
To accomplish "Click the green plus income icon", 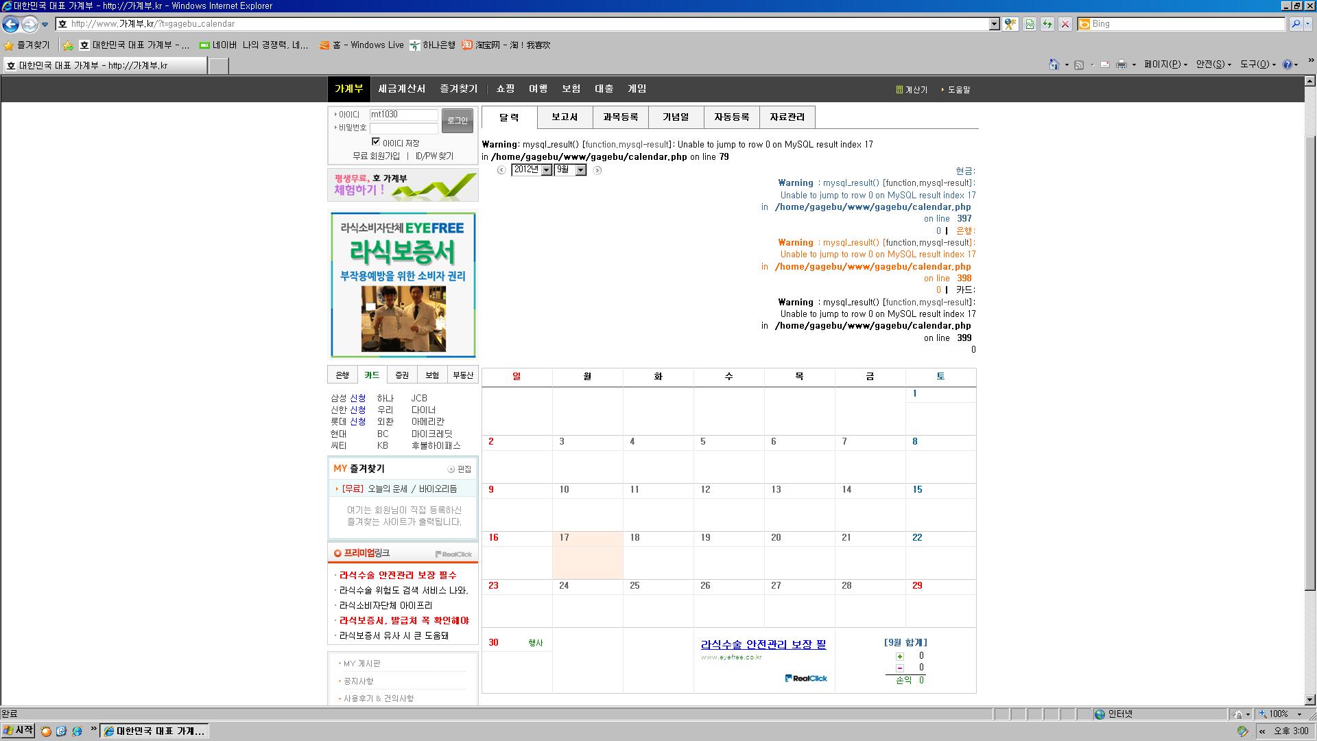I will (x=900, y=657).
